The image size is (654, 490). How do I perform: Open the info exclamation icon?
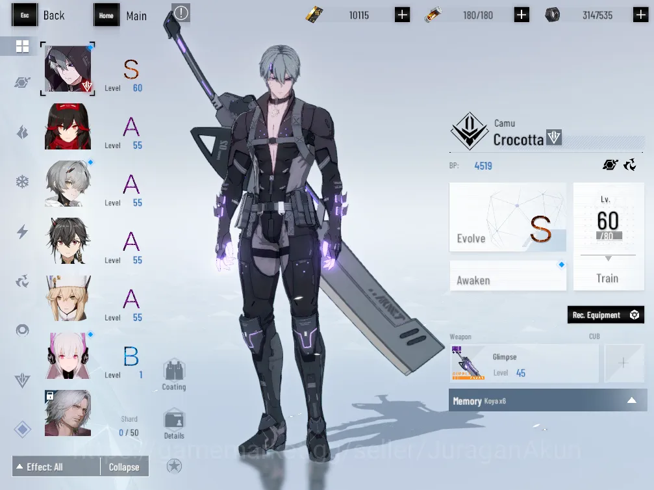(x=181, y=14)
